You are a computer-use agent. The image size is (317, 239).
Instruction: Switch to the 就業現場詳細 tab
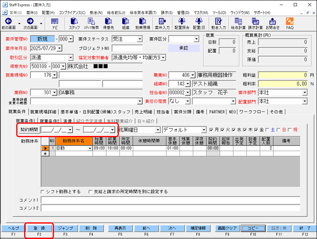tap(43, 112)
